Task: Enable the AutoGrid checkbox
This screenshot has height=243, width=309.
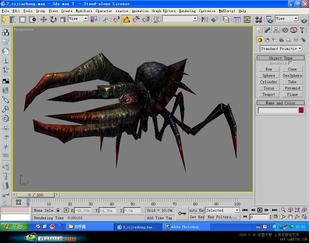Action: tap(290, 63)
